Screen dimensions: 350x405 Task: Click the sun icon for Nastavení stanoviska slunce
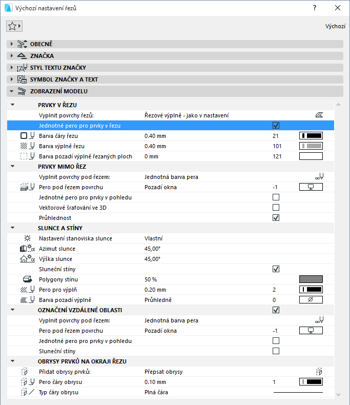pyautogui.click(x=27, y=238)
